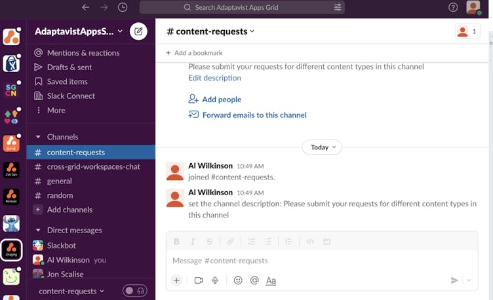
Task: Click Forward emails to this channel
Action: tap(247, 115)
